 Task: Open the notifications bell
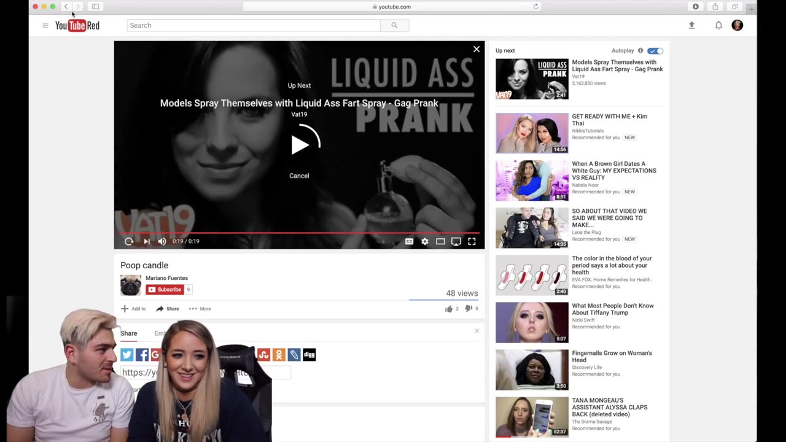click(x=718, y=25)
